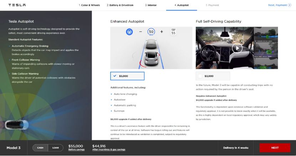This screenshot has height=156, width=296.
Task: Click the red NEXT button
Action: 275,148
